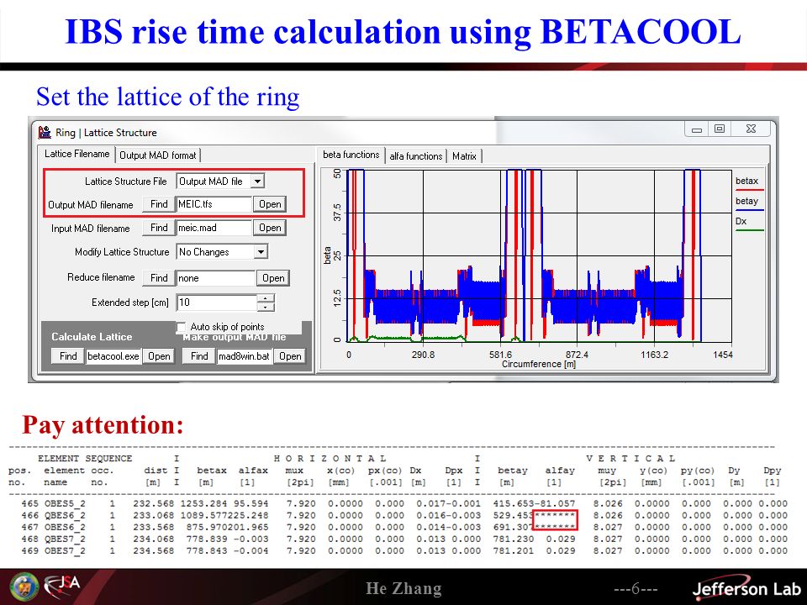Maximize the Lattice Structure window
The image size is (807, 605).
click(720, 129)
